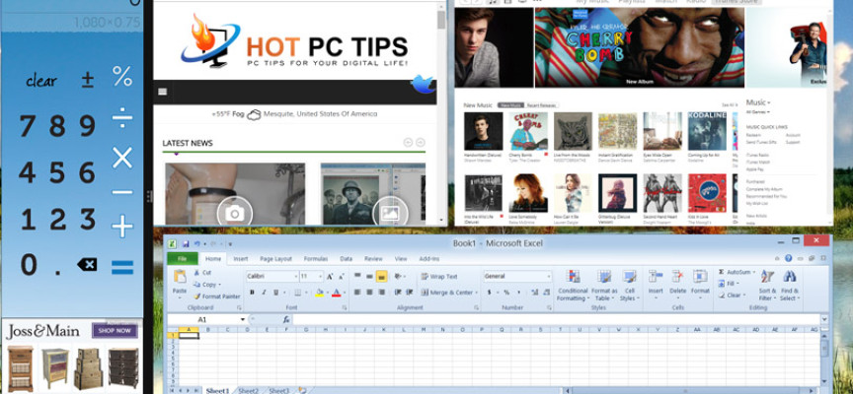Screen dimensions: 853x394
Task: Click the Hot PC Tips page vertical scrollbar
Action: coord(441,113)
